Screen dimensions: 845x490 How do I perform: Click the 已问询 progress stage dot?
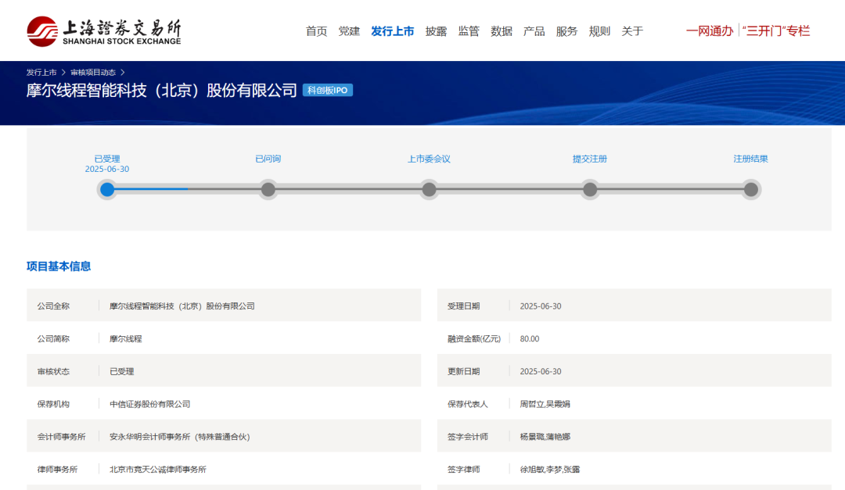tap(268, 190)
